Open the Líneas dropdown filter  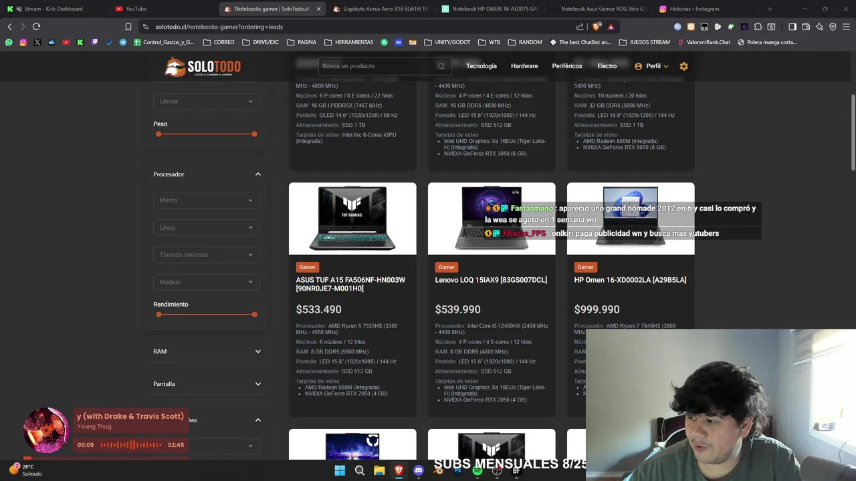(x=206, y=102)
